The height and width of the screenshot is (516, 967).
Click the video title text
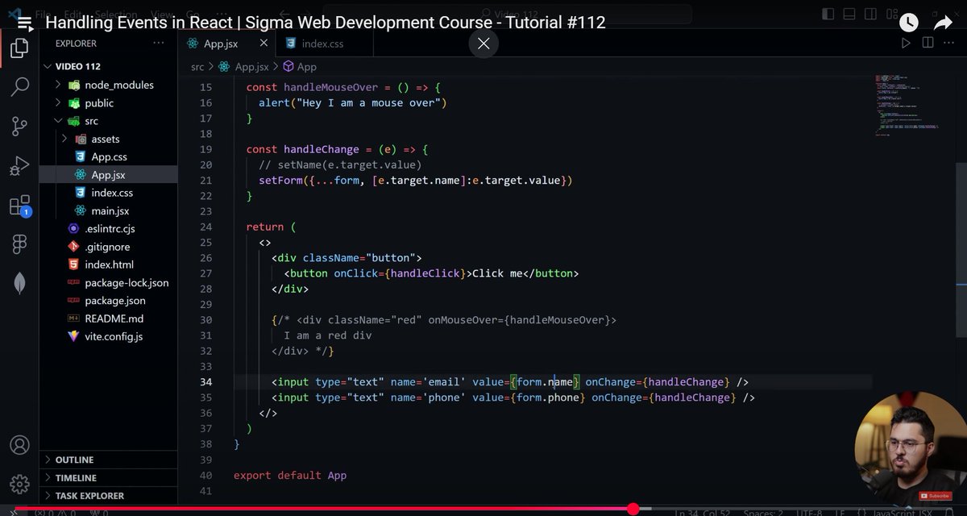326,23
